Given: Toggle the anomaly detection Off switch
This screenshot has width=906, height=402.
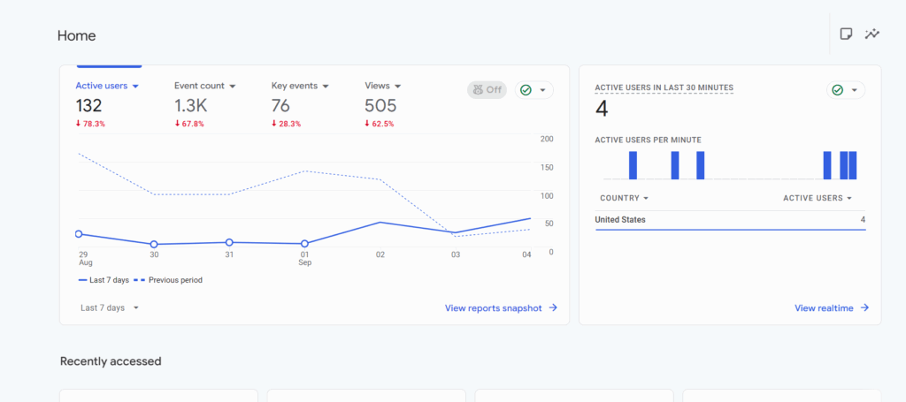Looking at the screenshot, I should click(486, 89).
